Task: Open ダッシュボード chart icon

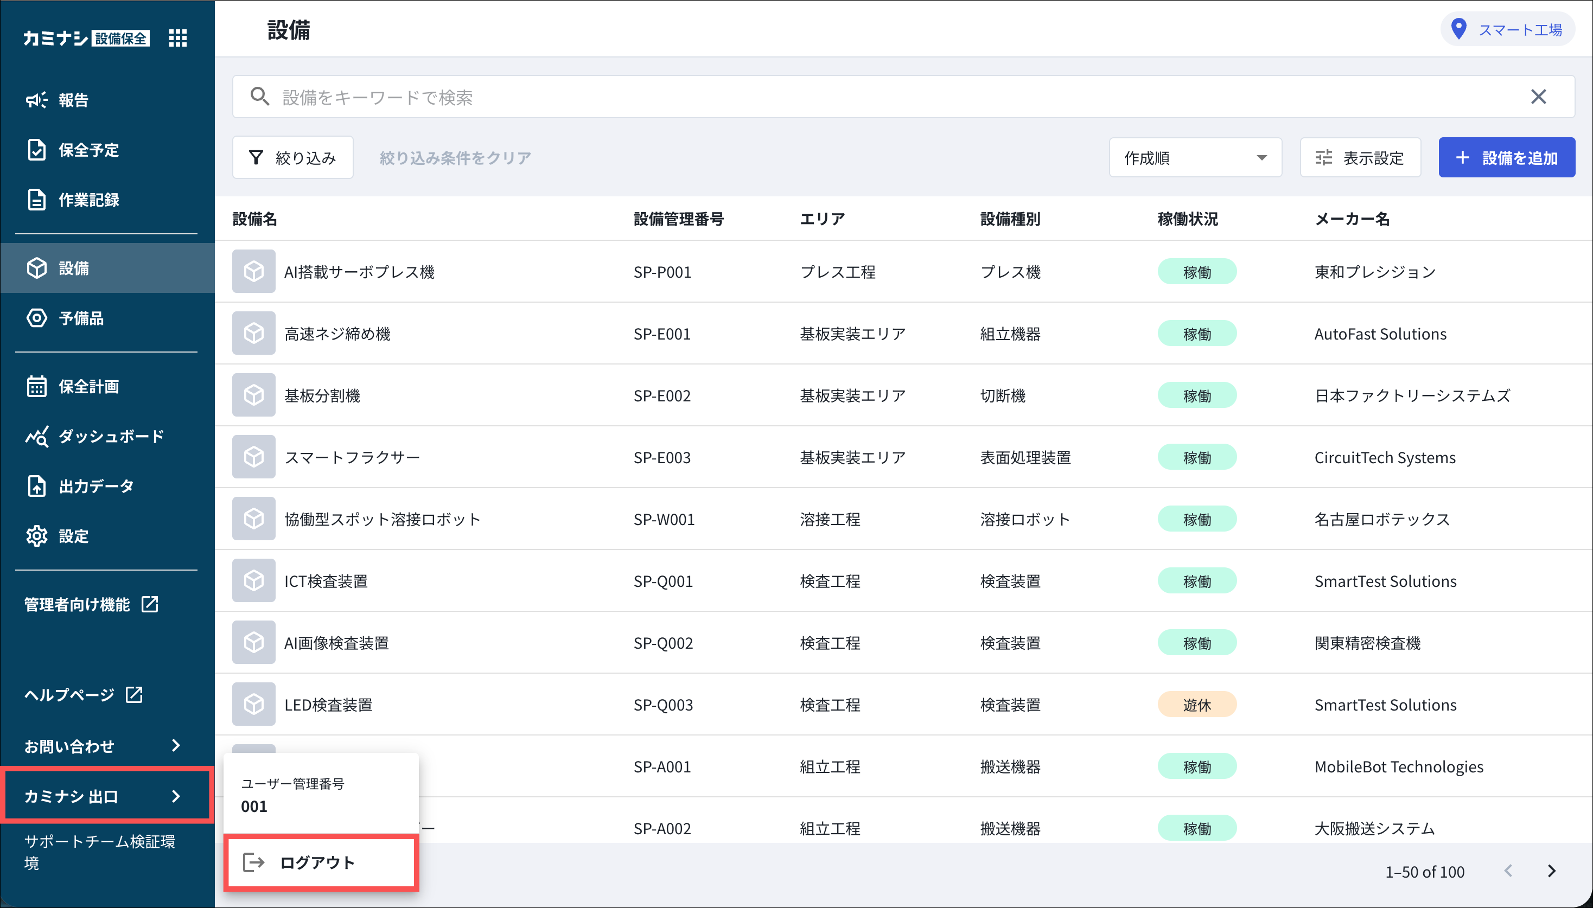Action: tap(36, 436)
